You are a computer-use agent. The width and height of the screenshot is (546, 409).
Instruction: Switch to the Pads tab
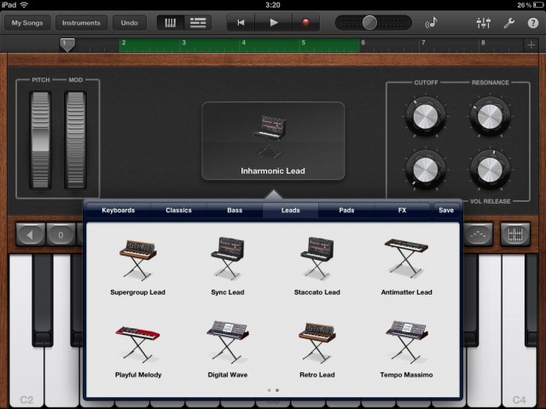tap(346, 210)
